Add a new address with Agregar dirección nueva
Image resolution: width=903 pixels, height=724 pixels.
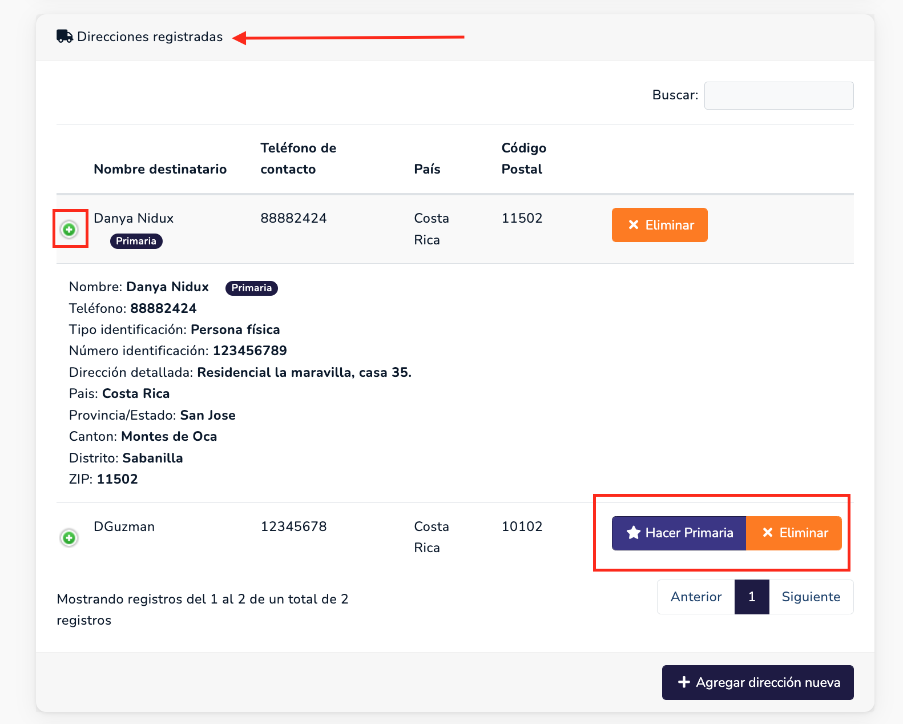tap(758, 682)
